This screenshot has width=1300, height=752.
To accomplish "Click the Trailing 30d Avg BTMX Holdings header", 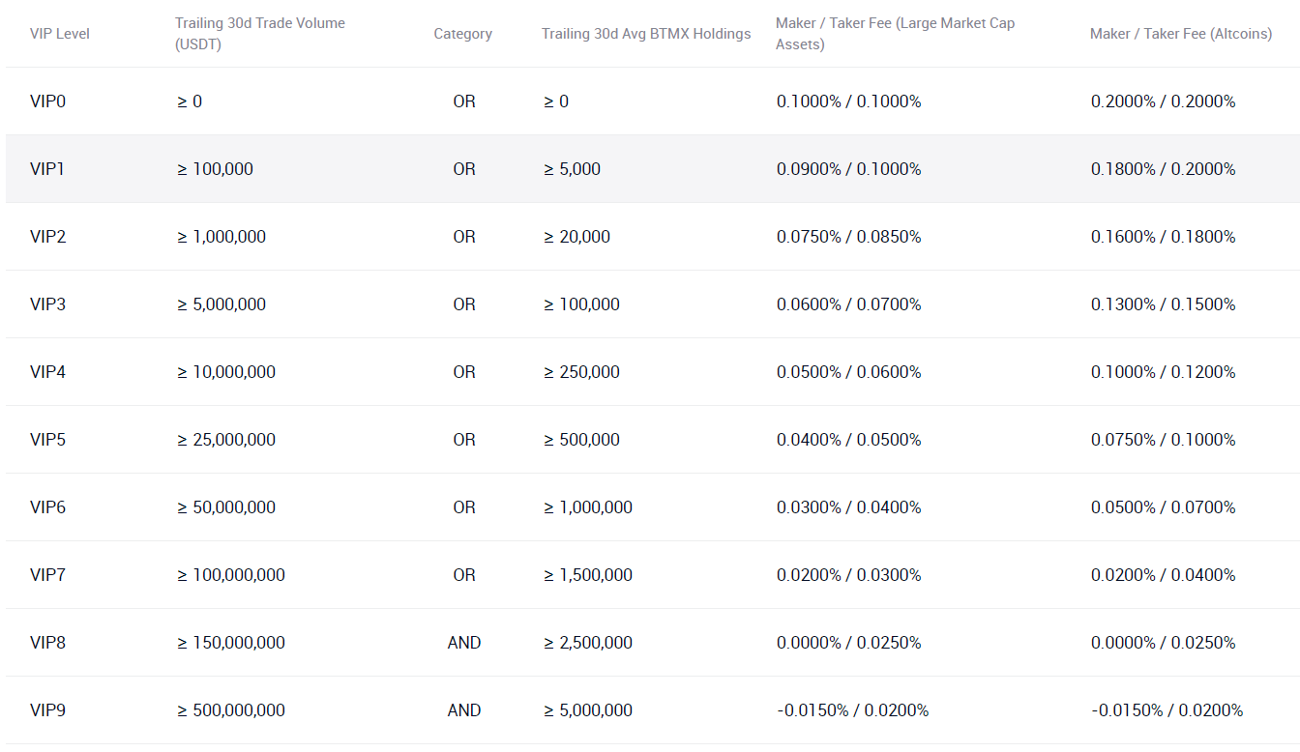I will [x=646, y=34].
